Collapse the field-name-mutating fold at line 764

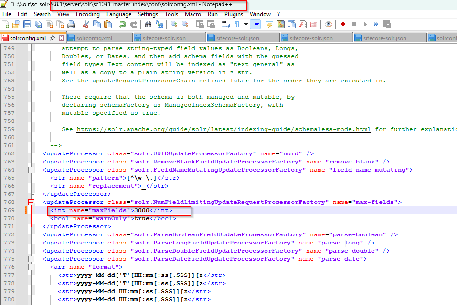click(32, 170)
